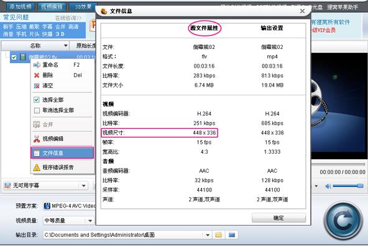Open the 3D help topic
The width and height of the screenshot is (368, 246).
tap(60, 34)
